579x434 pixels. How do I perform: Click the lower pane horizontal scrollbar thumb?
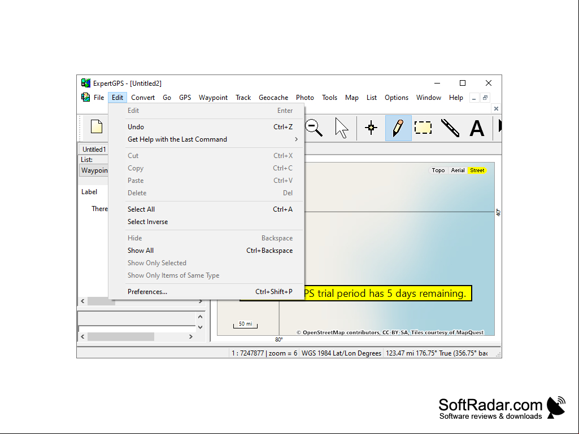point(121,336)
